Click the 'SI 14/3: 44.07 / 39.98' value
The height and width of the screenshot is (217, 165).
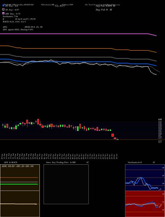(x=25, y=19)
